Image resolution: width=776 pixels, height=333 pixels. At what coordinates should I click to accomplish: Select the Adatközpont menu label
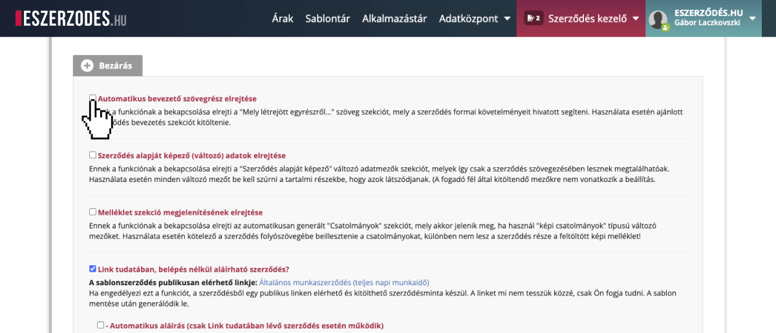(x=467, y=19)
